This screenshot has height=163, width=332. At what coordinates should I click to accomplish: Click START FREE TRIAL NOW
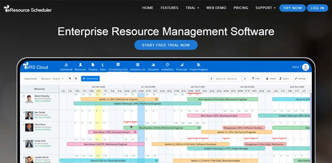coord(166,45)
